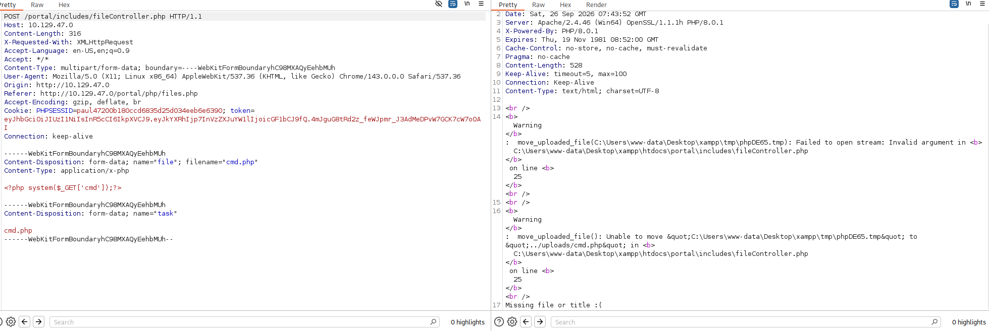
Task: Toggle word wrap in the response panel
Action: 954,4
